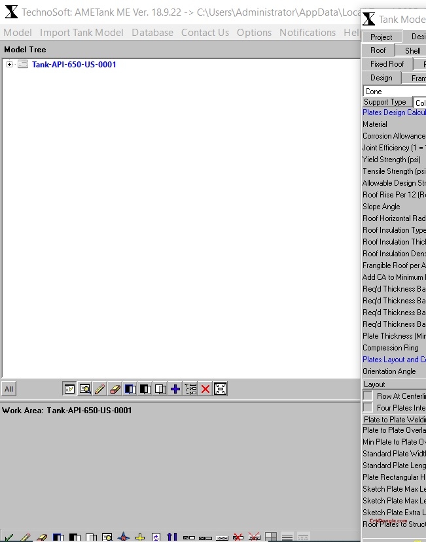Switch to the Roof tab in Tank Model window
The width and height of the screenshot is (426, 542).
[x=378, y=50]
